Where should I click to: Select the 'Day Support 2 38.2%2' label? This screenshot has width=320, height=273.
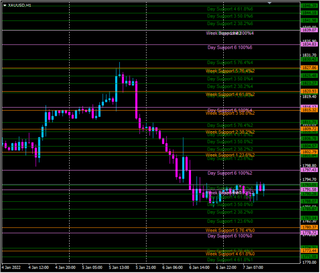[230, 149]
